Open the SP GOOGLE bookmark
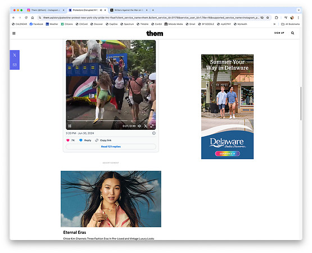 click(x=206, y=24)
